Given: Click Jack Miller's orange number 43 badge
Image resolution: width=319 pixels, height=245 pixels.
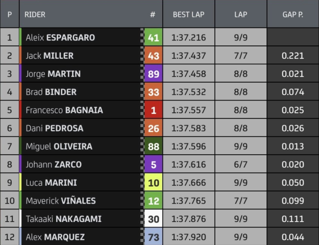Looking at the screenshot, I should [153, 55].
